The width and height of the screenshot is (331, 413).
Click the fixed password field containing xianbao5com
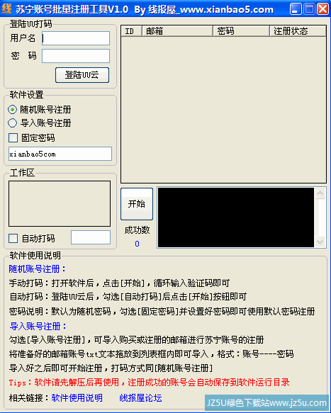[60, 154]
